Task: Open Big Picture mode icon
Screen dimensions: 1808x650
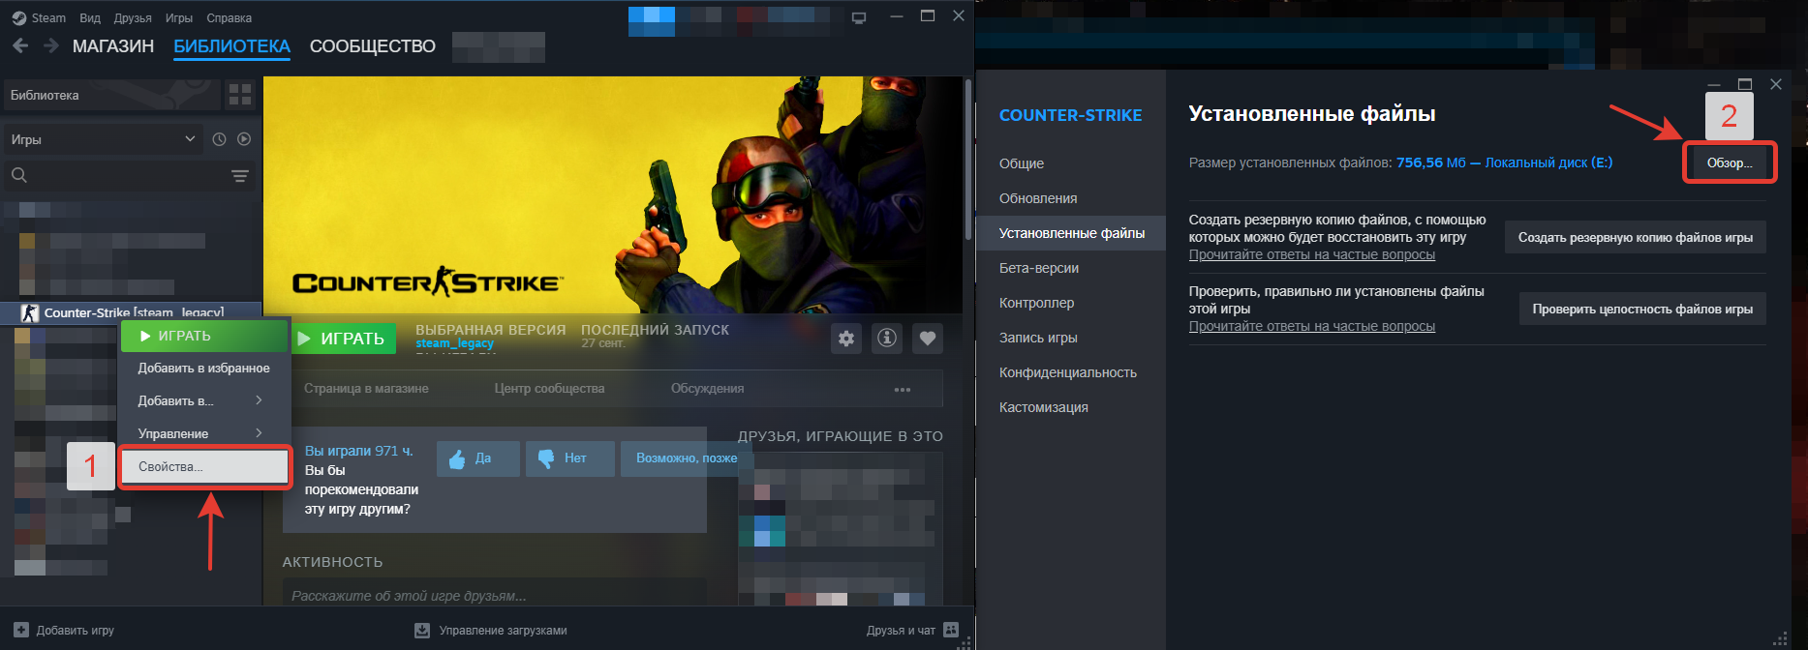Action: [859, 17]
